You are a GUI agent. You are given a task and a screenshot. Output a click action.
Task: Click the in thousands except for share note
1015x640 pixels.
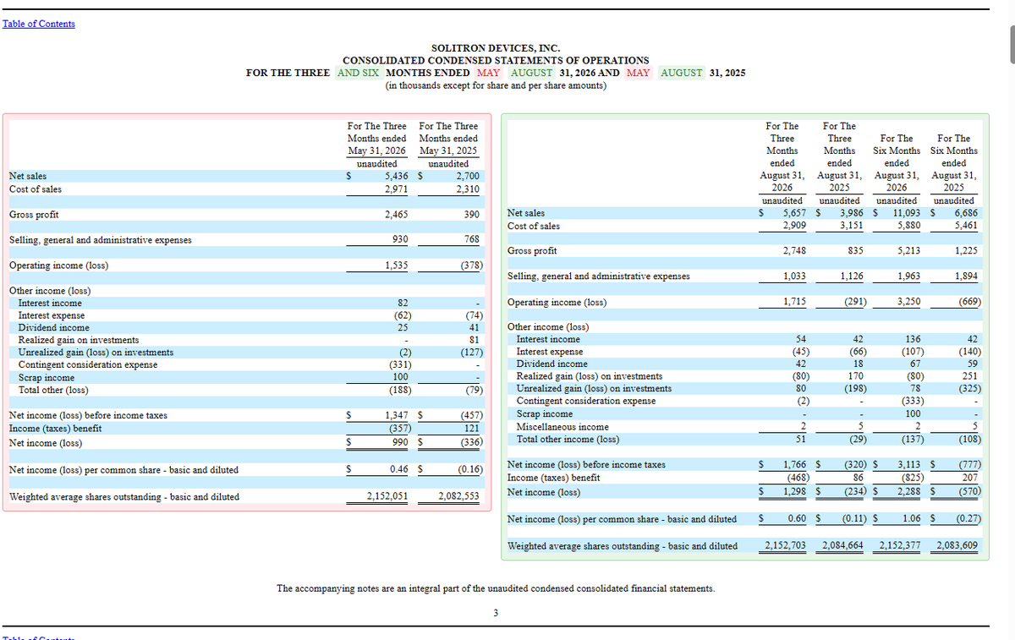[x=496, y=85]
